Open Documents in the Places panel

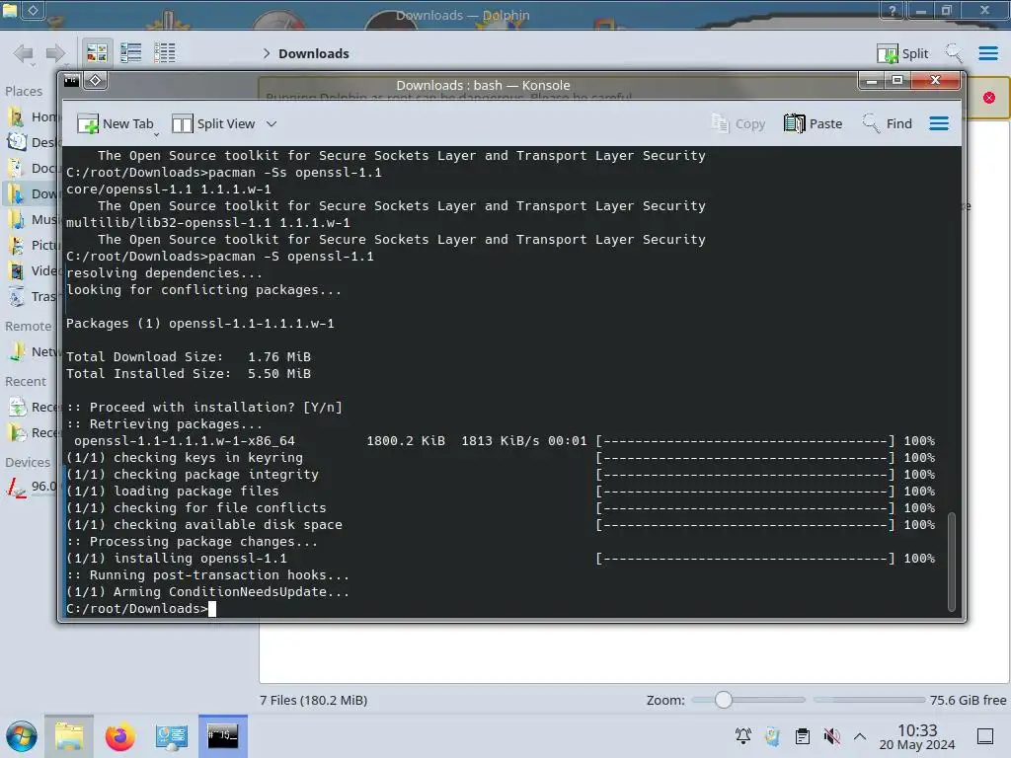click(31, 168)
